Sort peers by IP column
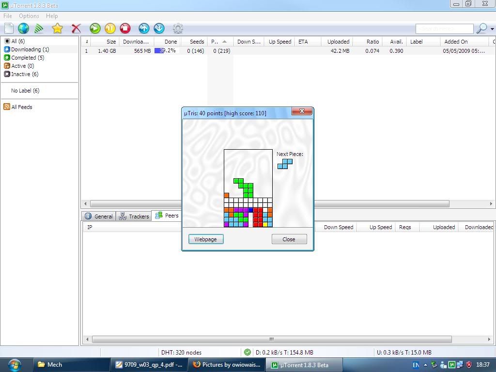 133,227
